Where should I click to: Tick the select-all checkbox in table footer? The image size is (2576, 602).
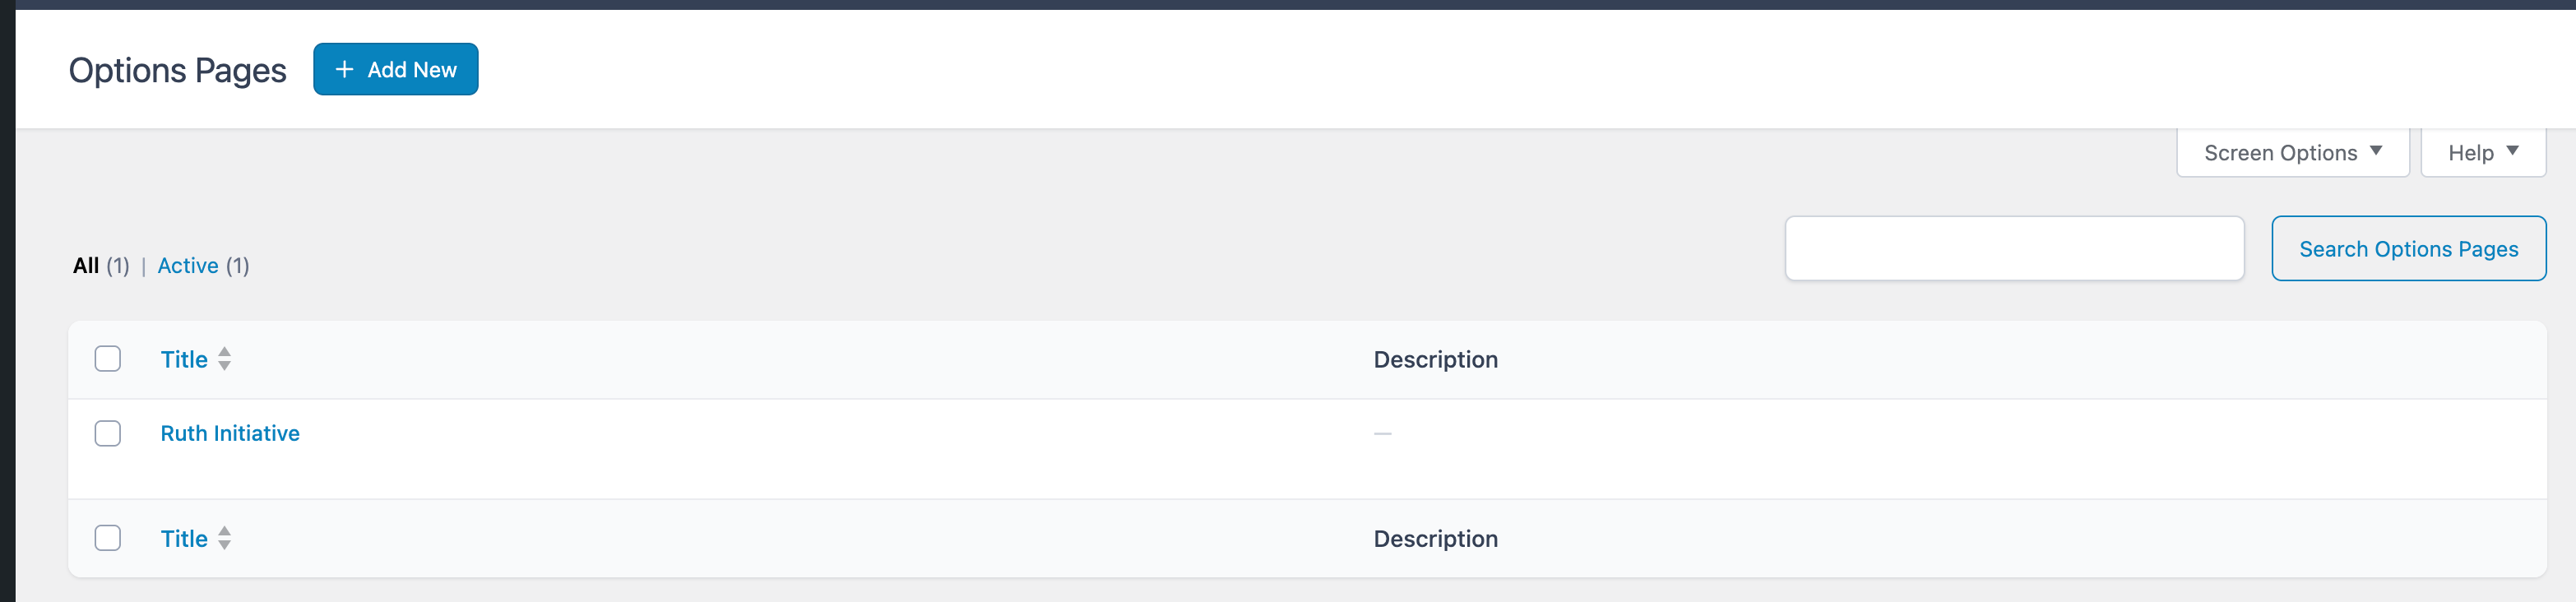(x=108, y=538)
